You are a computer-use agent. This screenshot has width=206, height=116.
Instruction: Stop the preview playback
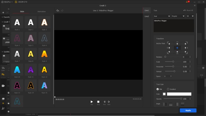click(x=98, y=102)
